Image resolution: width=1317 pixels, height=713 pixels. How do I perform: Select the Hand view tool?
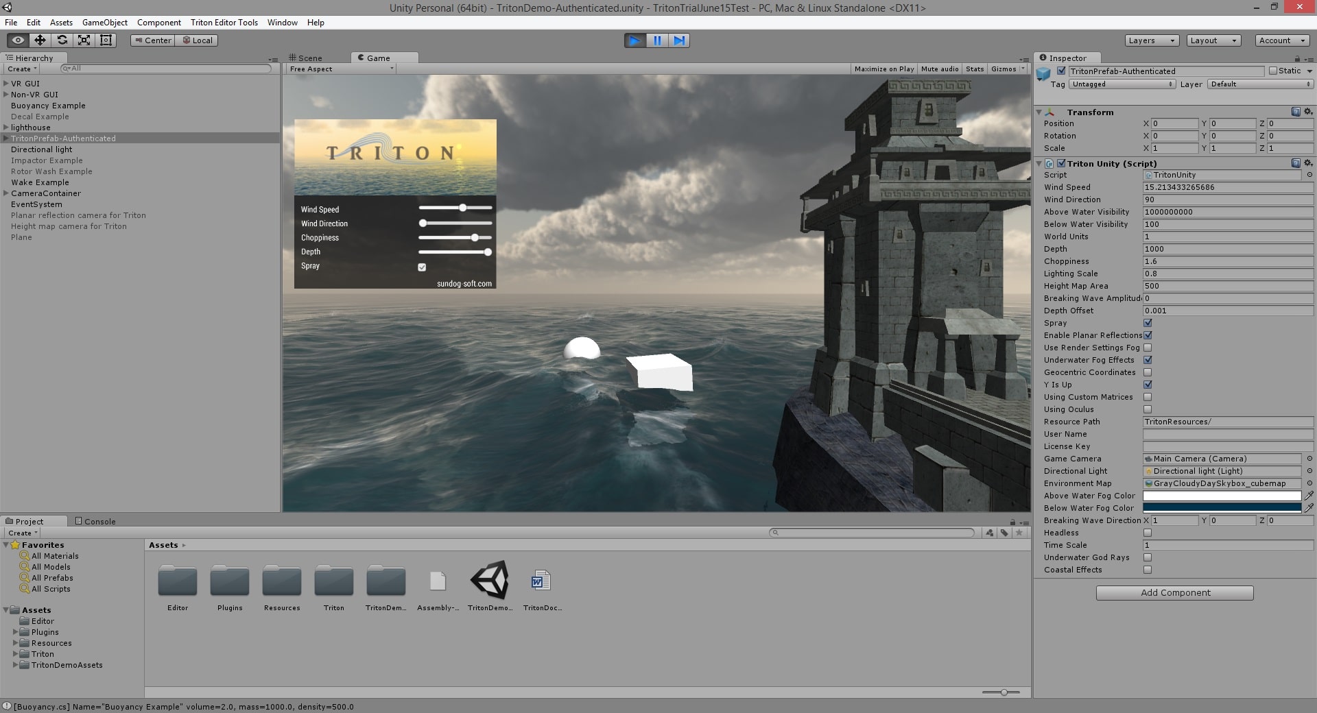18,40
